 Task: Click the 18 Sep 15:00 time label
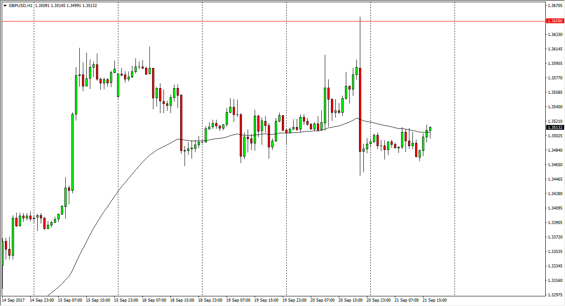click(x=181, y=300)
